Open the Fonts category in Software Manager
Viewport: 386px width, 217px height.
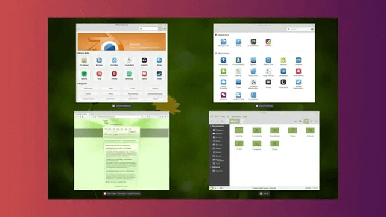coord(110,89)
